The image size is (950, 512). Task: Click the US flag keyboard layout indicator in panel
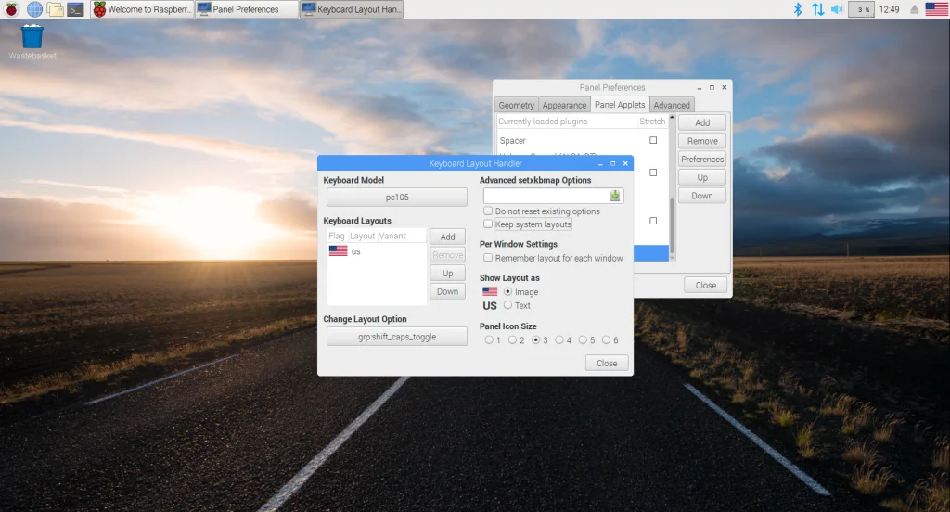[937, 9]
